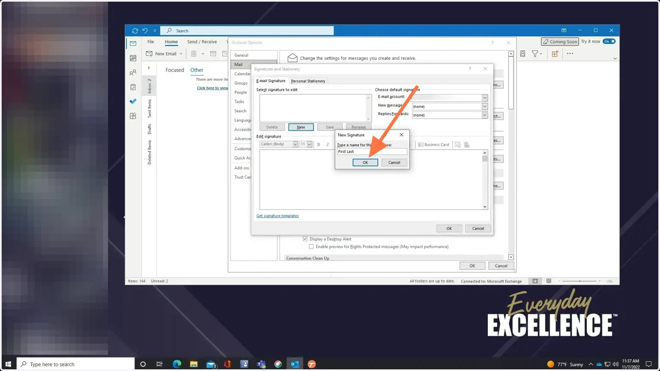Open the File menu tab

151,42
